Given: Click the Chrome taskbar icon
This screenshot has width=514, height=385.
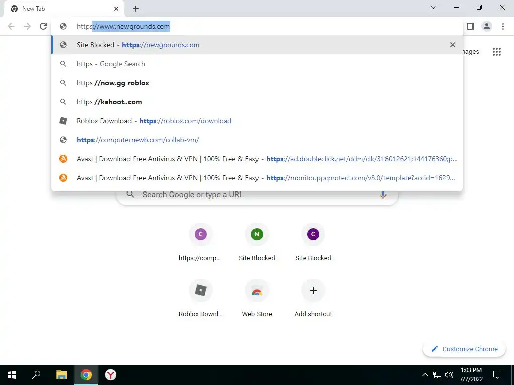Looking at the screenshot, I should [86, 375].
